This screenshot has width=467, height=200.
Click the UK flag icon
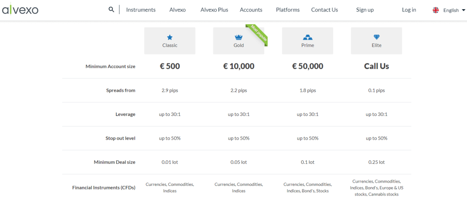[436, 10]
